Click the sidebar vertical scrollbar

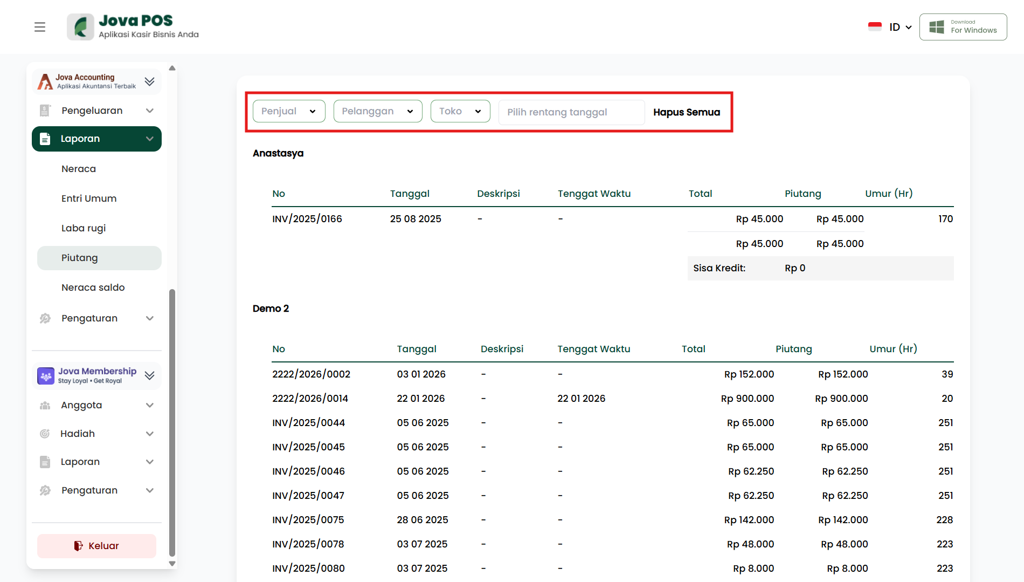coord(172,421)
